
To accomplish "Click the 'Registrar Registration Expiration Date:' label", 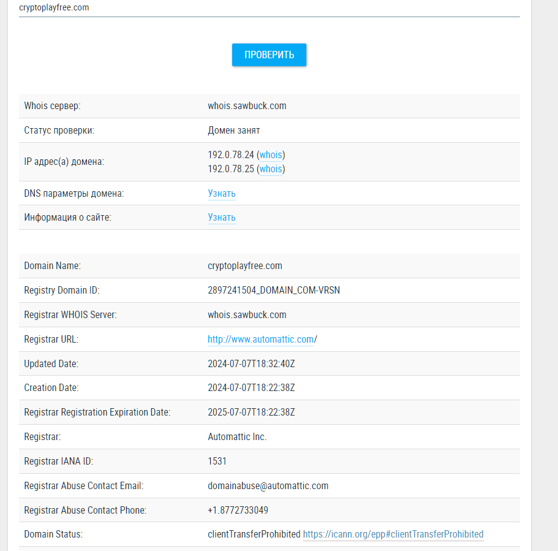I will (97, 412).
